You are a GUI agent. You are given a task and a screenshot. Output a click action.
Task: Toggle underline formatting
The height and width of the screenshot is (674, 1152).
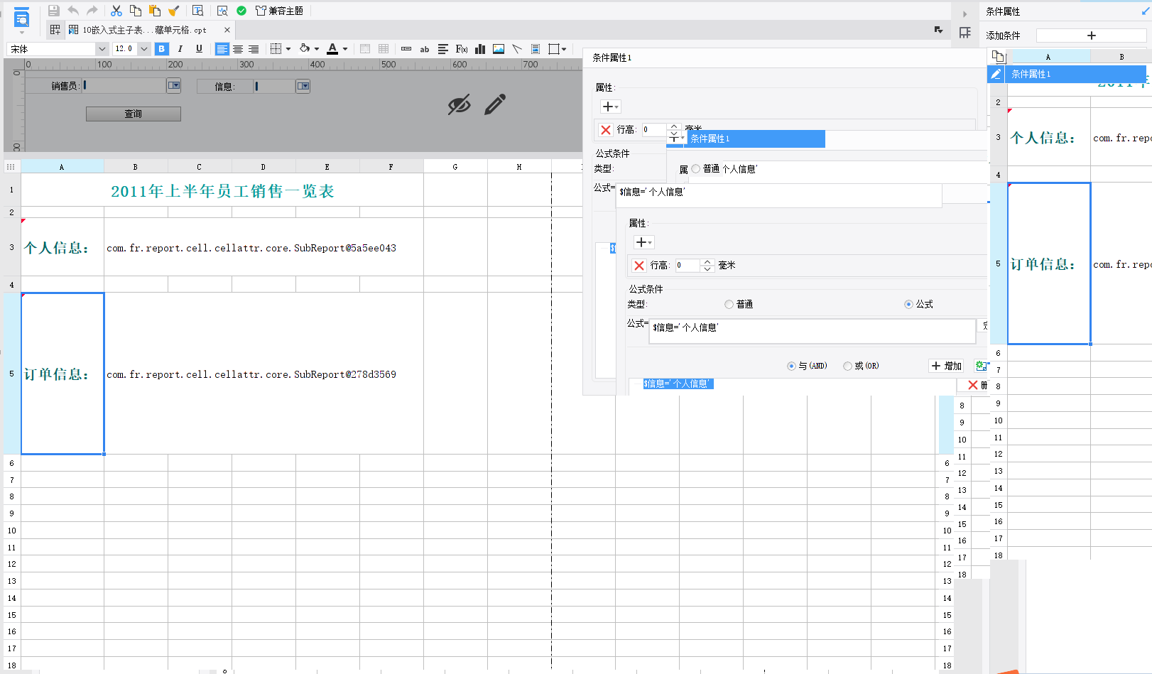click(199, 49)
